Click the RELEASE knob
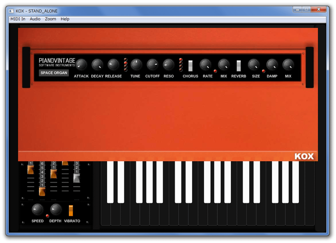Image resolution: width=336 pixels, height=243 pixels. 113,65
